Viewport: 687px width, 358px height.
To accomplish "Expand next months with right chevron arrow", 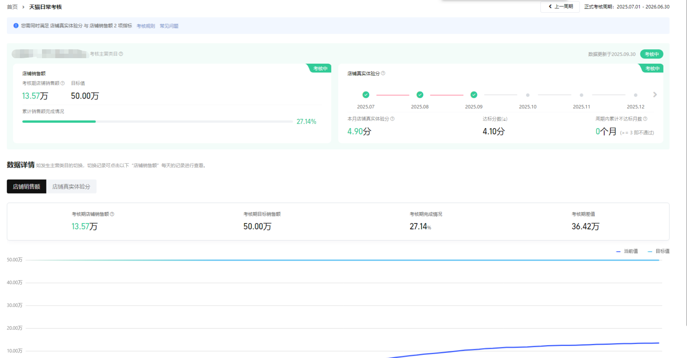I will point(655,95).
